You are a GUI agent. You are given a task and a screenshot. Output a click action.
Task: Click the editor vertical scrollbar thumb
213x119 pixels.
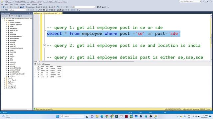pos(211,39)
